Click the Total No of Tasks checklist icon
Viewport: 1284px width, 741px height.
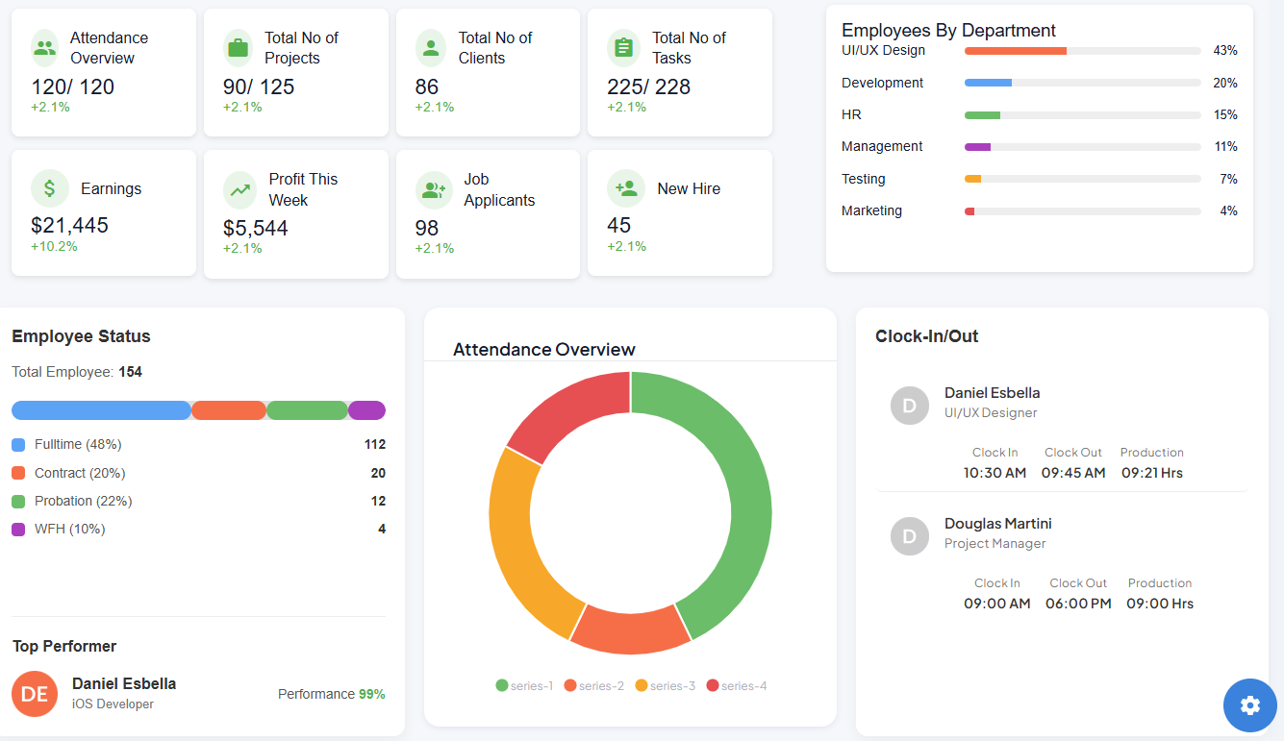(x=622, y=46)
